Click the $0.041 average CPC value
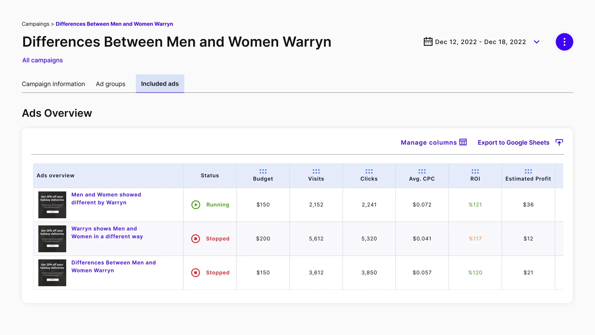The height and width of the screenshot is (335, 595). point(422,239)
